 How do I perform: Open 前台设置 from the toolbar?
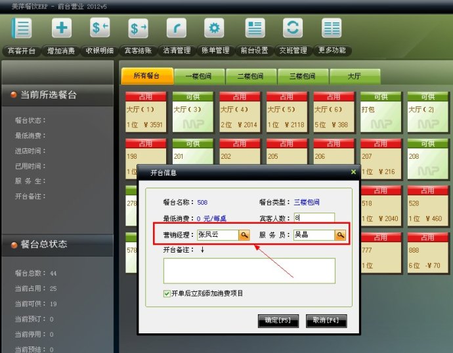tap(254, 29)
